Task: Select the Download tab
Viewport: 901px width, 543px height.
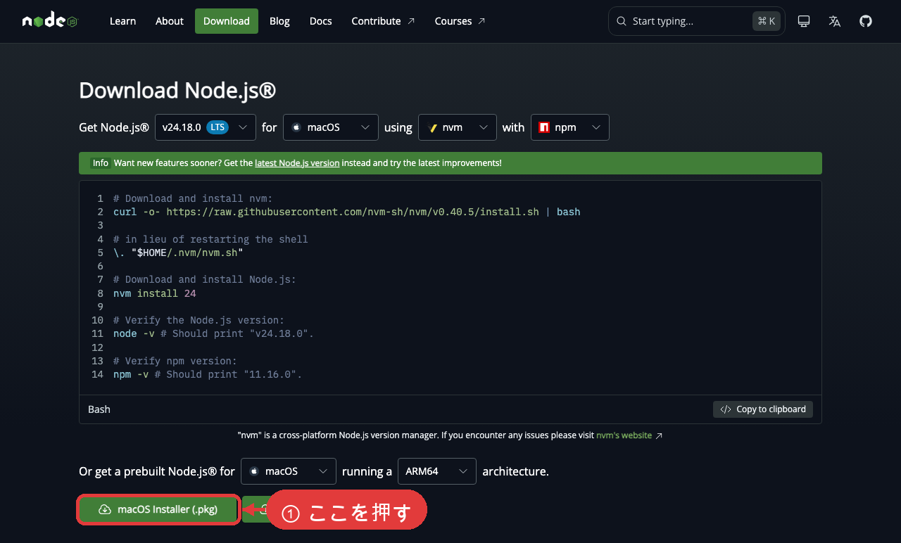Action: coord(227,21)
